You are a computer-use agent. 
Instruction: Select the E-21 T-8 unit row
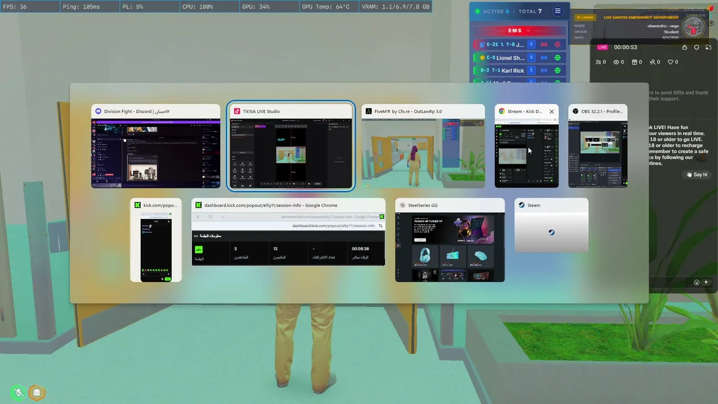pos(519,44)
